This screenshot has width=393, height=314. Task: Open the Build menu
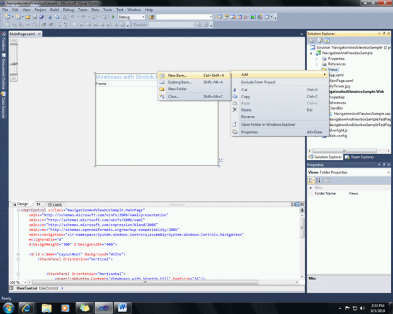click(53, 10)
